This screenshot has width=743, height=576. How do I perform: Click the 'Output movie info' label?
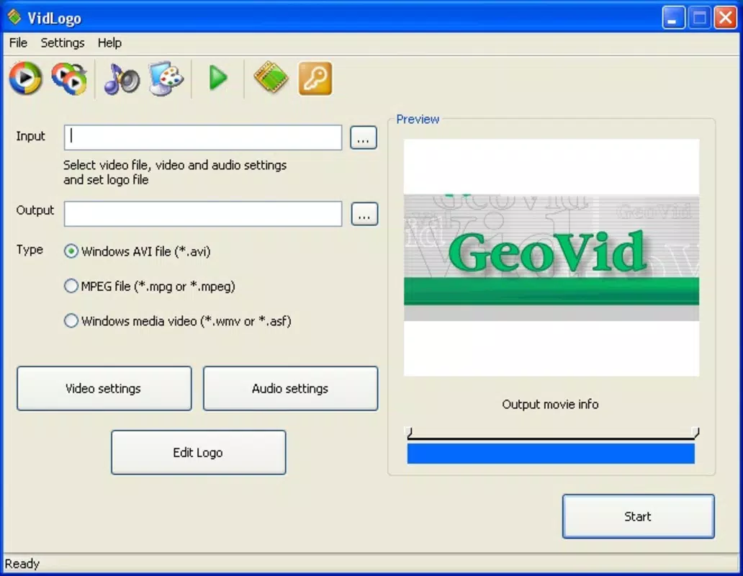(x=550, y=405)
